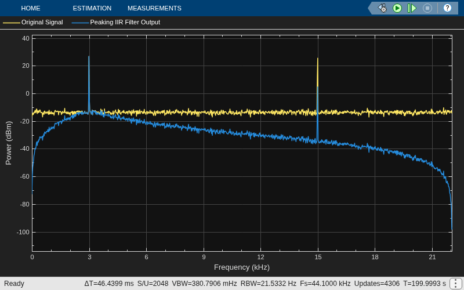The width and height of the screenshot is (464, 290).
Task: Click the Frequency (kHz) axis label
Action: coord(242,267)
